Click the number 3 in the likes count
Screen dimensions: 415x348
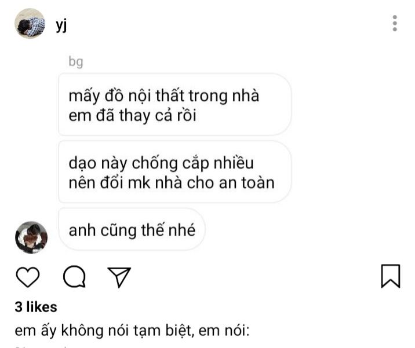pyautogui.click(x=19, y=307)
